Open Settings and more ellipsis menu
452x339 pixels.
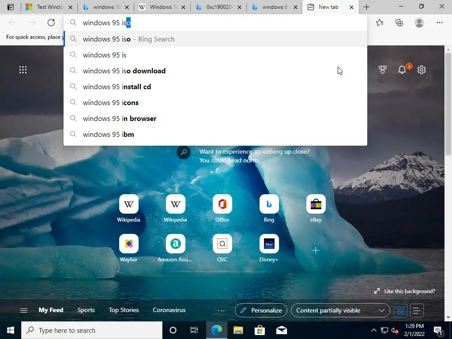coord(439,23)
